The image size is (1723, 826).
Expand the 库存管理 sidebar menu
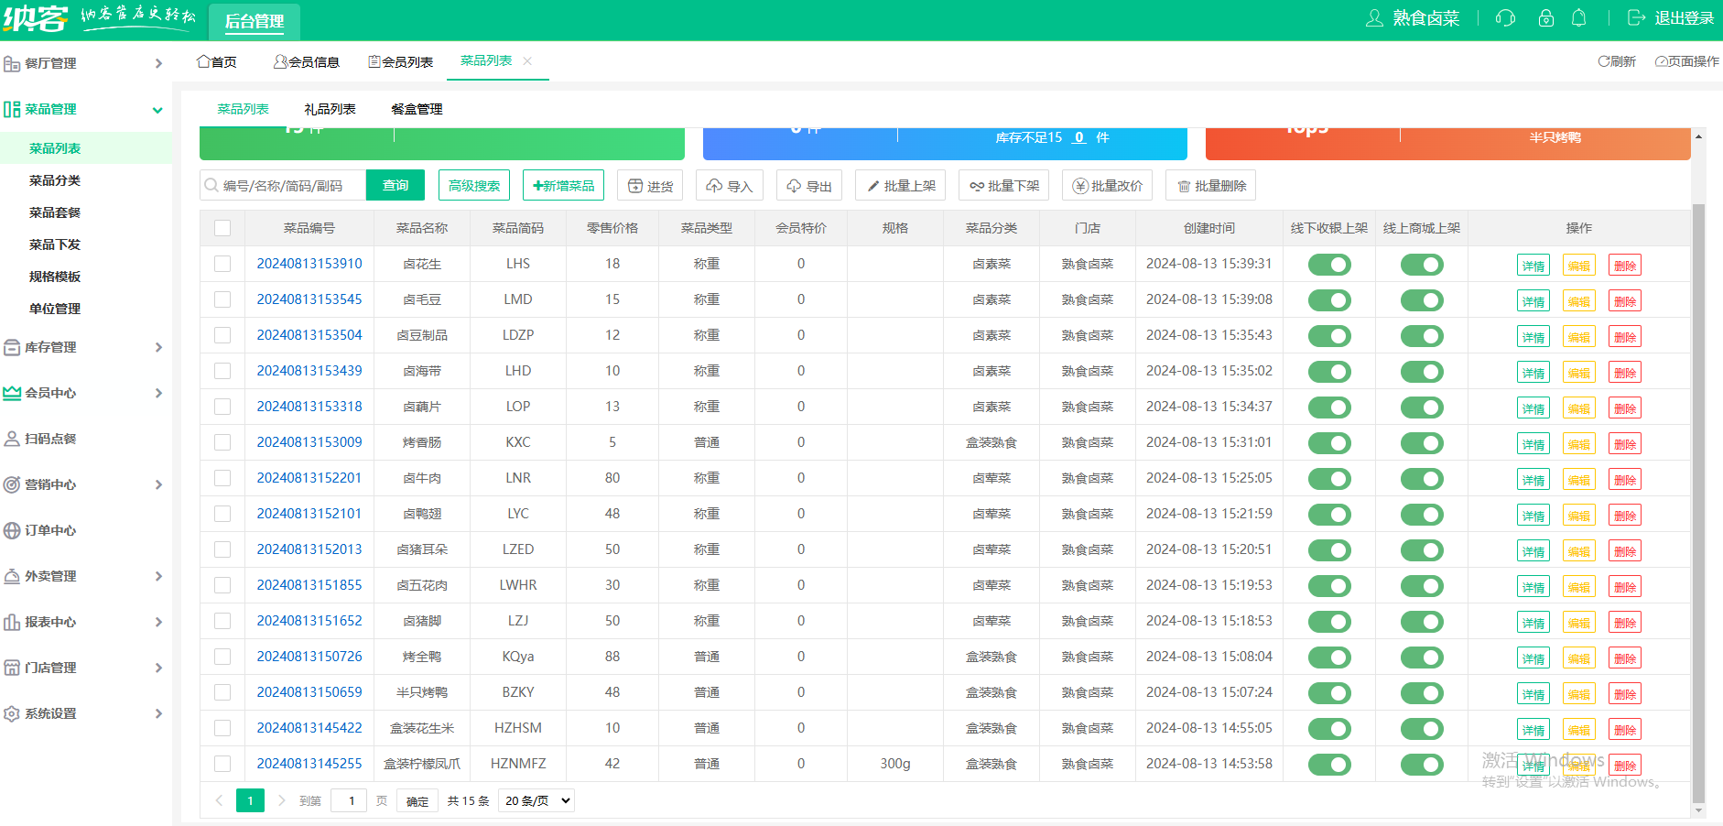tap(86, 347)
